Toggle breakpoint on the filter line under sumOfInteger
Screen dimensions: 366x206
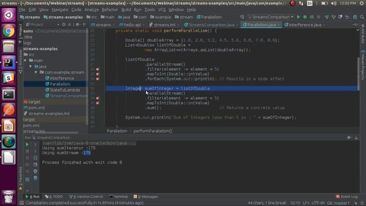[98, 98]
